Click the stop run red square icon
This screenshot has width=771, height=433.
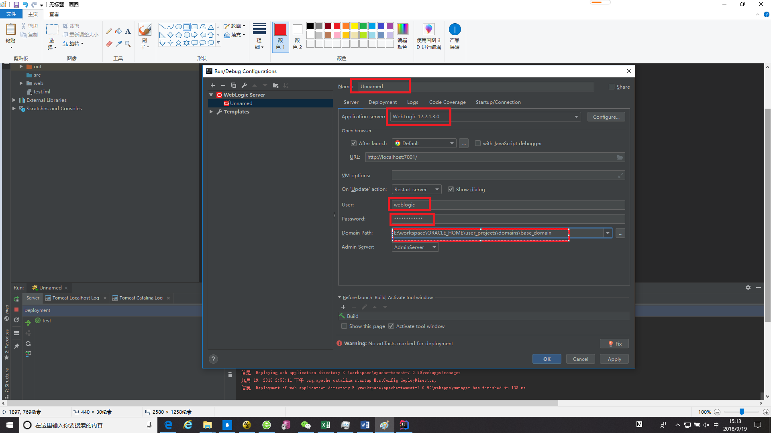tap(16, 310)
